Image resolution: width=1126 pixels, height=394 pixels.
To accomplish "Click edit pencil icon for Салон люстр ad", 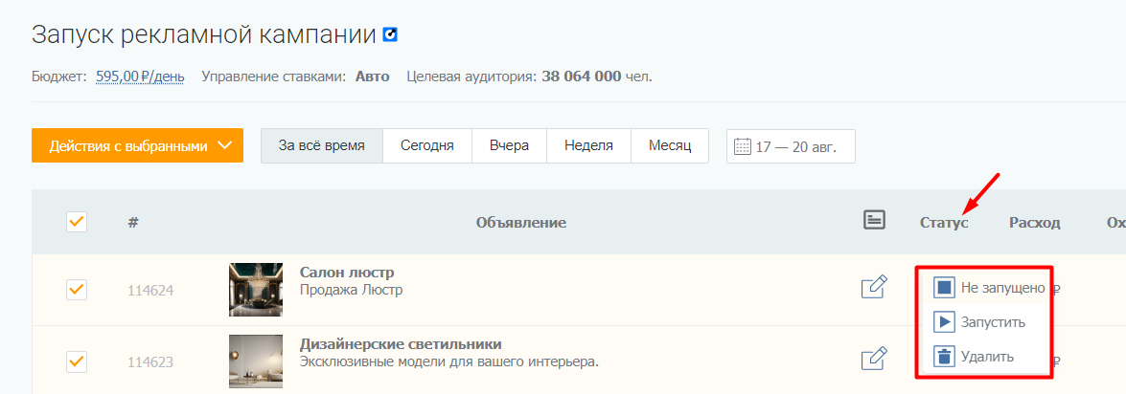I will pyautogui.click(x=873, y=288).
